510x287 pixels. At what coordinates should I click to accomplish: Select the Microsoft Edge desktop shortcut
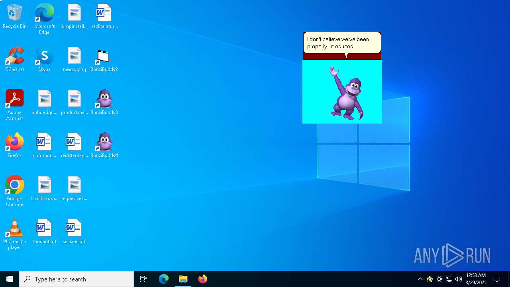[x=44, y=19]
